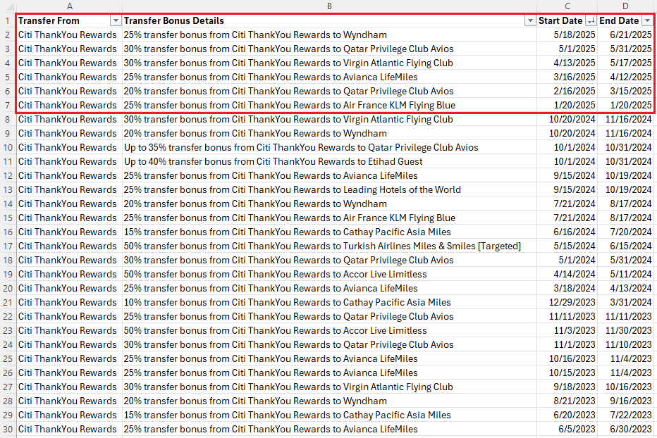The image size is (657, 438).
Task: Select the start date 11/11/2023 cell
Action: pyautogui.click(x=567, y=317)
